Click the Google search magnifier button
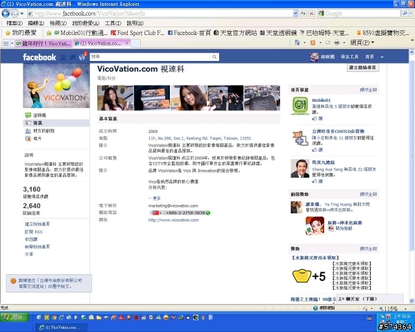 tap(405, 13)
